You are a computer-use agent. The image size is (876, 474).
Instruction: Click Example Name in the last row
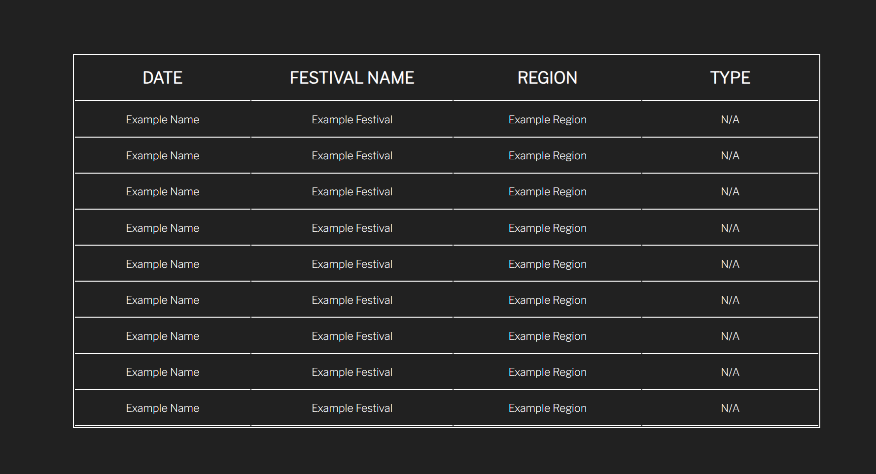(163, 408)
